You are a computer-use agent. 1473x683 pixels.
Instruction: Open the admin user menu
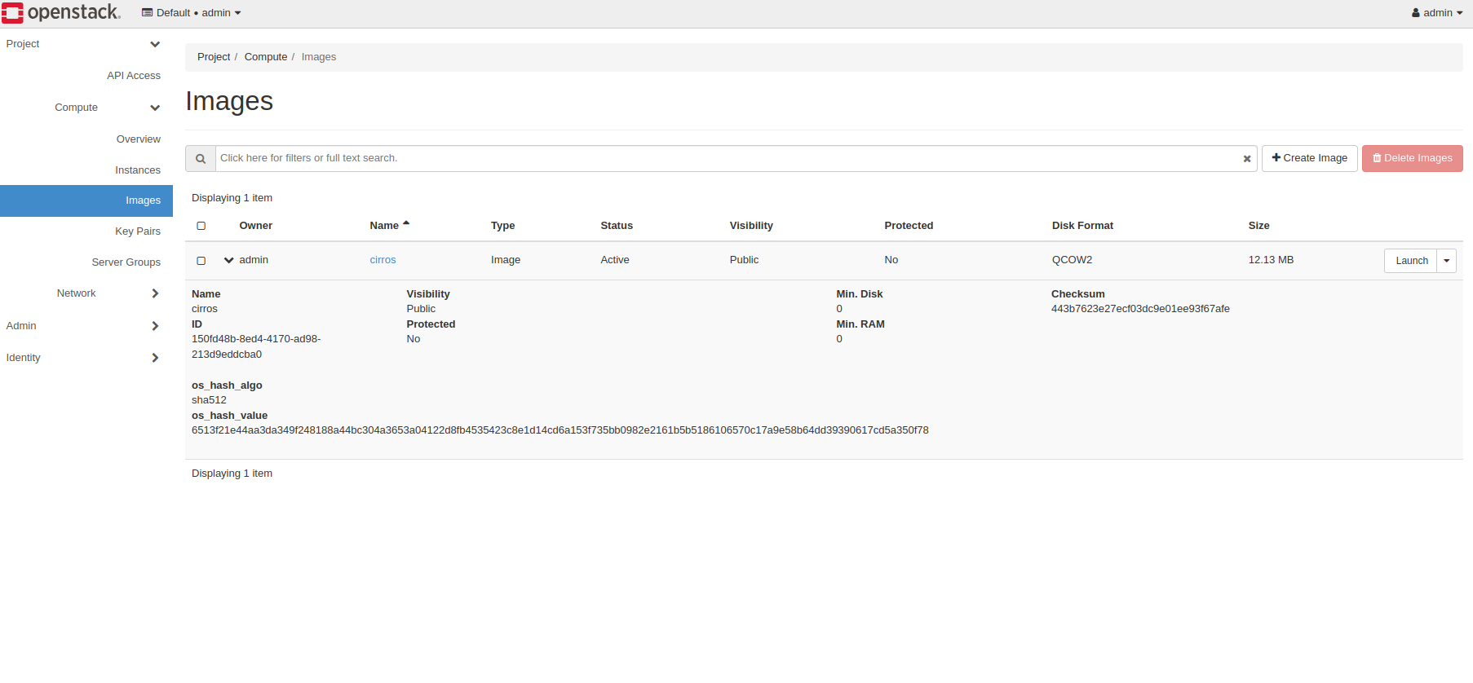[x=1437, y=13]
